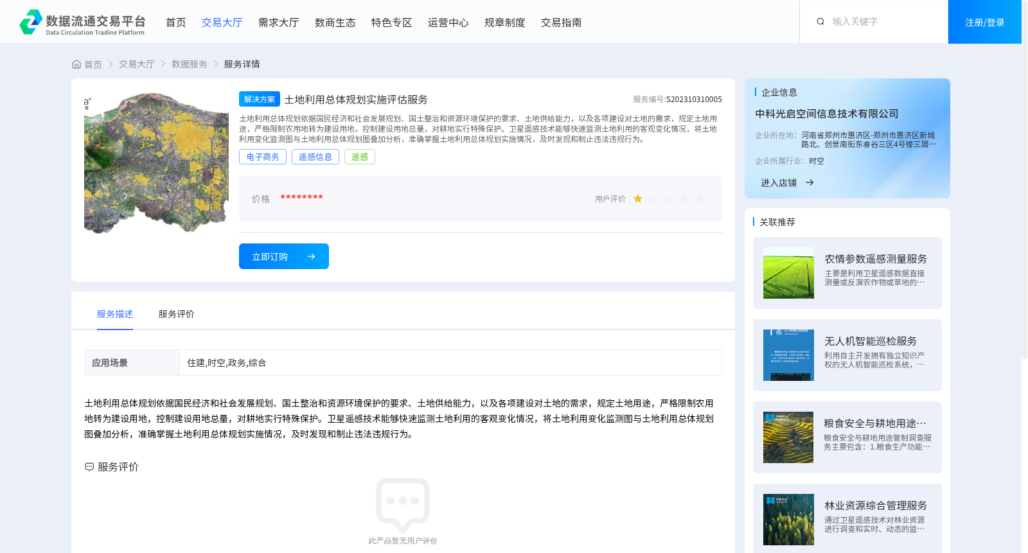The height and width of the screenshot is (553, 1028).
Task: Click 交易大厅 breadcrumb link
Action: tap(137, 64)
